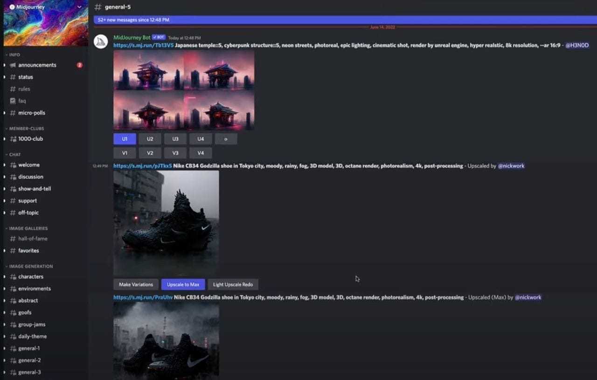This screenshot has height=380, width=597.
Task: Go to the favorites channel
Action: (28, 250)
